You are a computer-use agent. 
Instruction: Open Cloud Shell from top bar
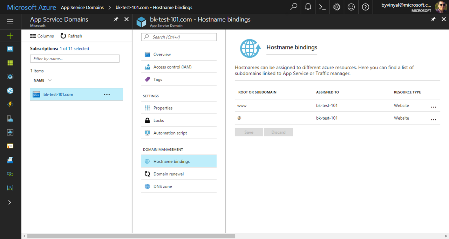(322, 7)
